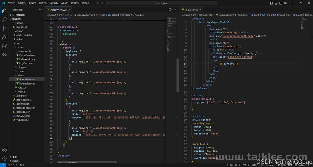Viewport: 313px width, 167px height.
Task: Open Source Control view in activity bar
Action: click(x=4, y=28)
